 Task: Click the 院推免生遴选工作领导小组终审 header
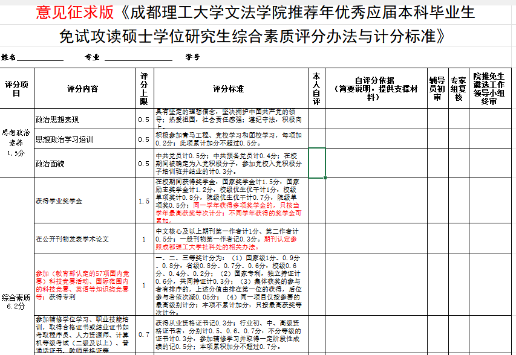[489, 88]
